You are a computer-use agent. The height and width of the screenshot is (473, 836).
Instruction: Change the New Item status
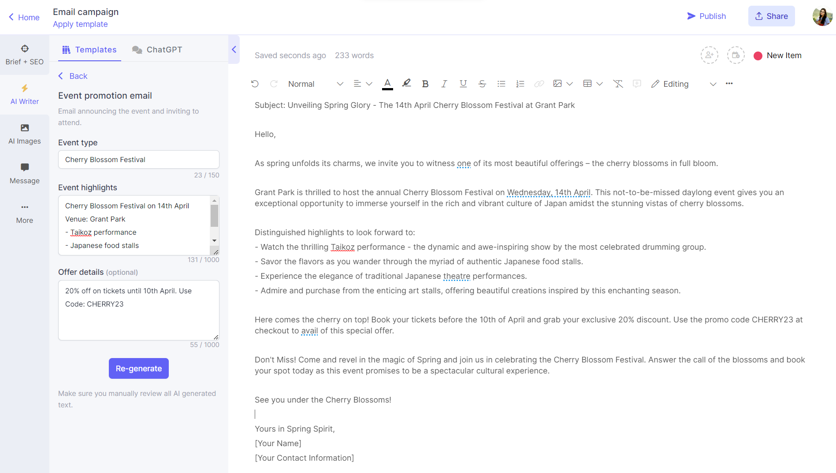pyautogui.click(x=777, y=55)
